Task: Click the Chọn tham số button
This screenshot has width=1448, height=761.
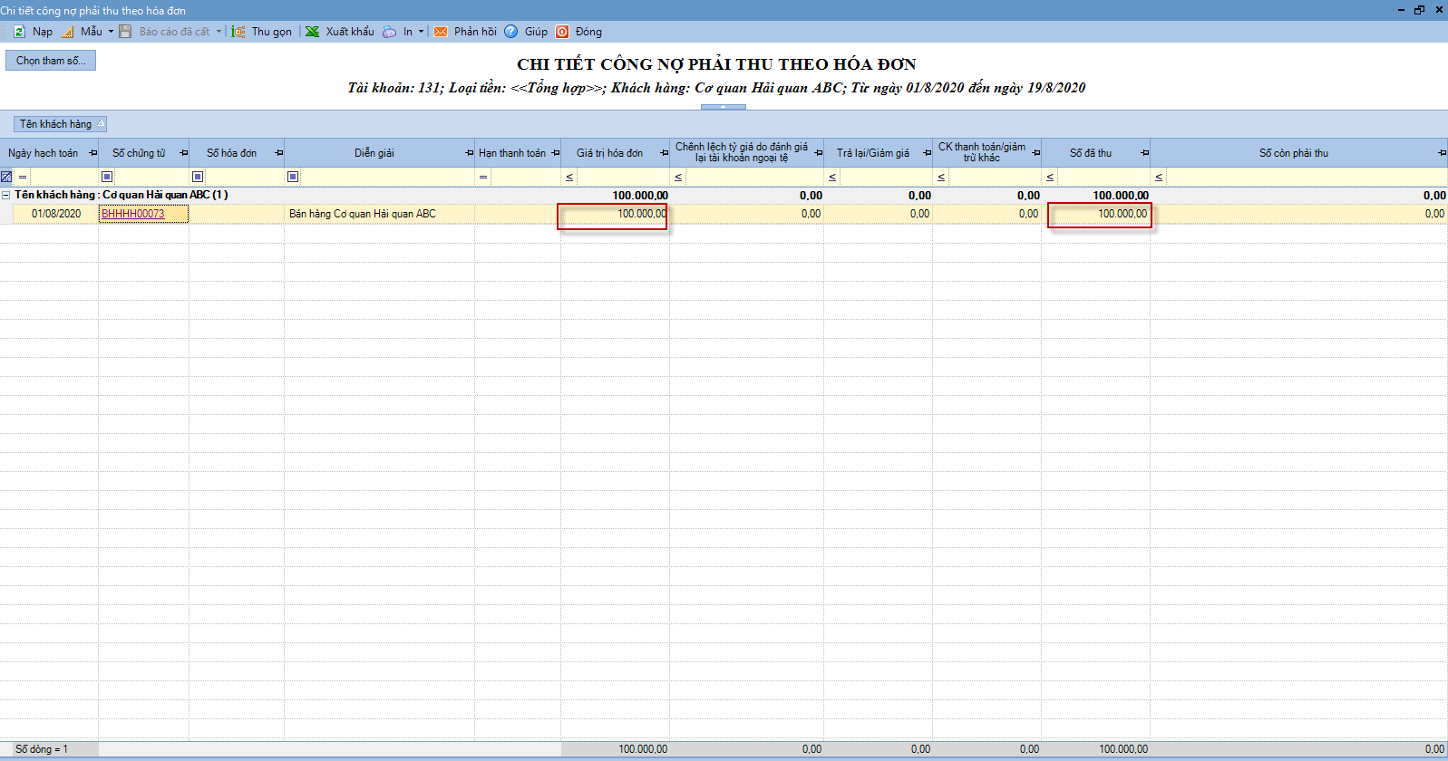Action: [51, 61]
